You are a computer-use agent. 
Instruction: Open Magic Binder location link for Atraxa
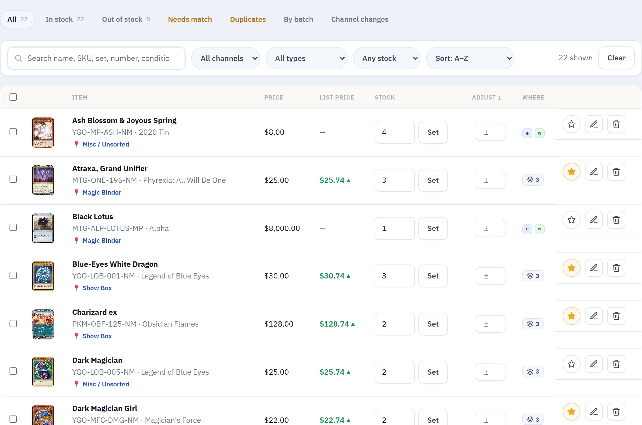pos(102,192)
